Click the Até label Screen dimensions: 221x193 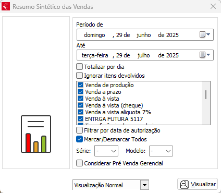pos(81,45)
